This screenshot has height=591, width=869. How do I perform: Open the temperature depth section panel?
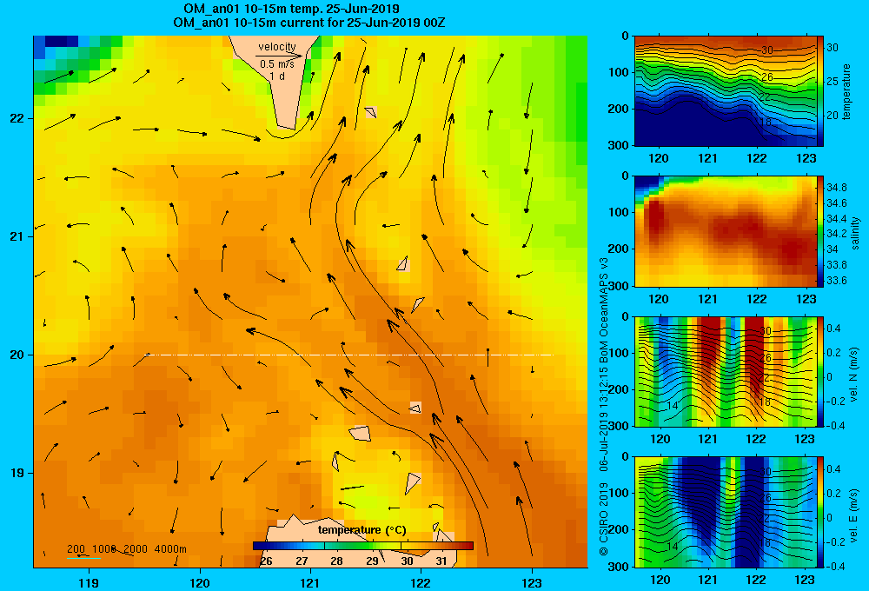(x=725, y=91)
